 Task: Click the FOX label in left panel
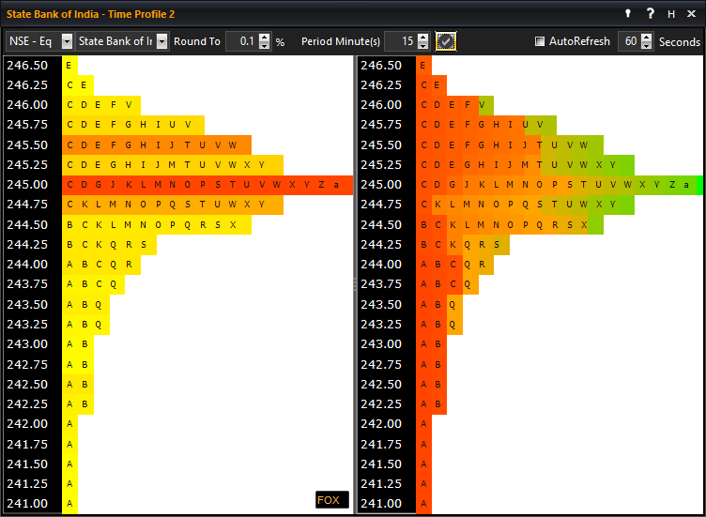(331, 500)
